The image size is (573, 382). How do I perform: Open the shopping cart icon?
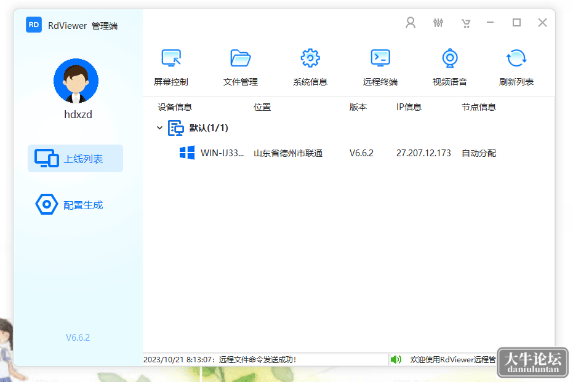[x=466, y=23]
